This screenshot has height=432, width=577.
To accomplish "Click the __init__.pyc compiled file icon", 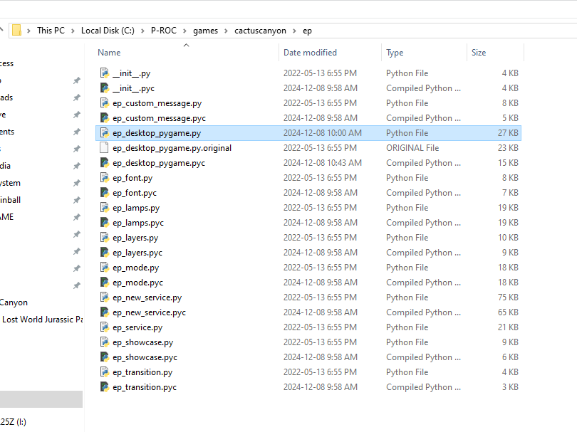I will [105, 88].
